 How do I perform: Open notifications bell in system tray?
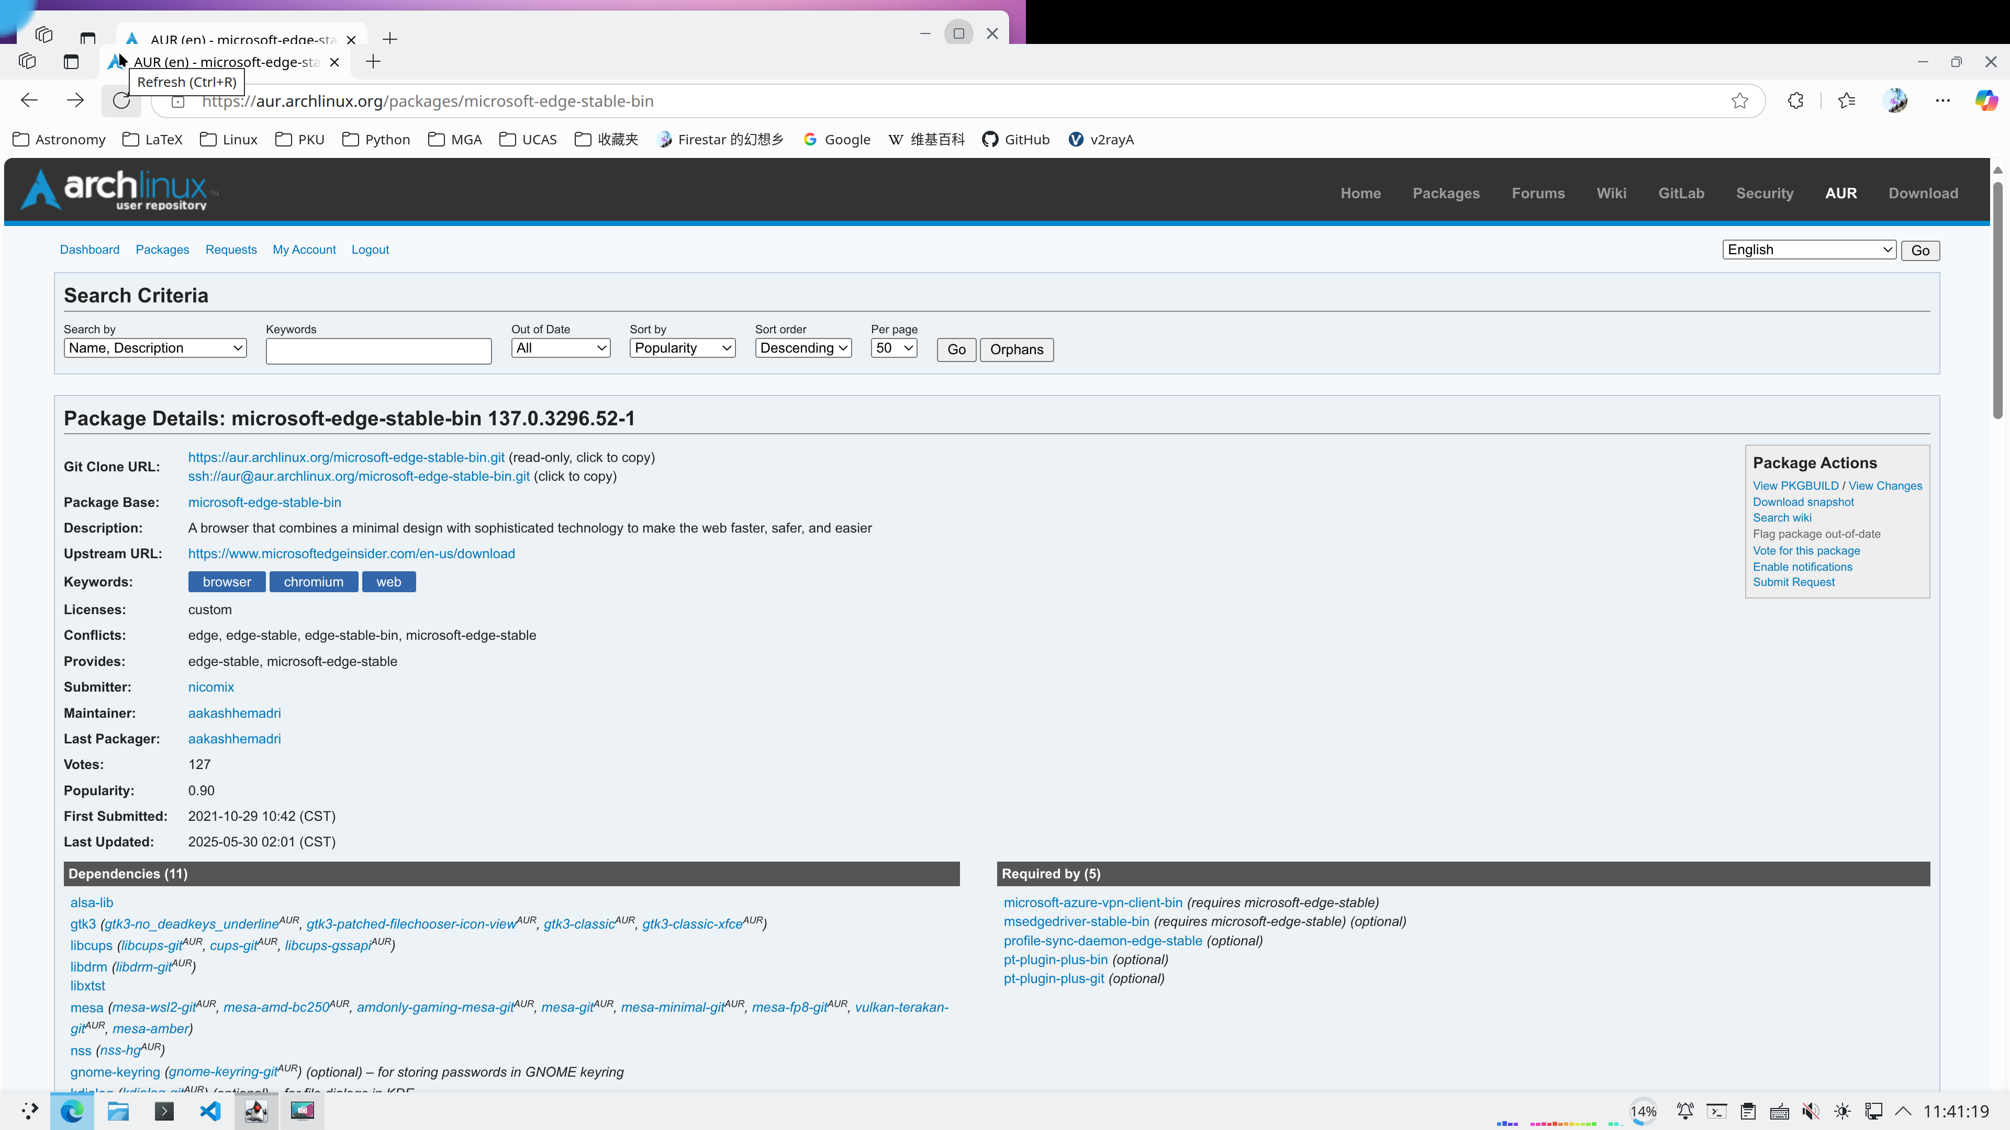(x=1684, y=1111)
